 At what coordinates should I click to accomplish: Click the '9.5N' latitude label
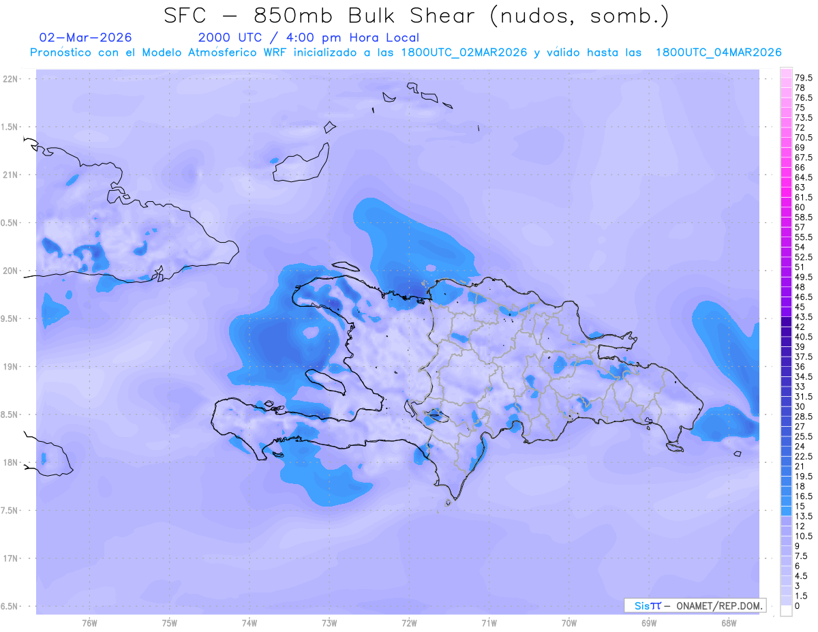click(10, 319)
